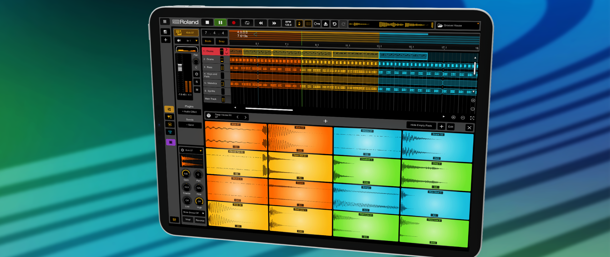Mute the channel with the M button
The image size is (610, 257).
pyautogui.click(x=197, y=90)
